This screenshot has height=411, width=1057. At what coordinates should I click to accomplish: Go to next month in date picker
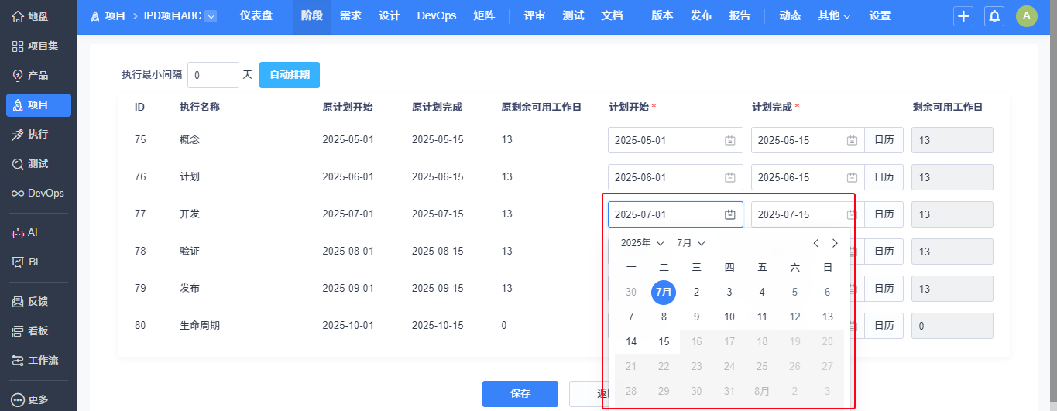(x=835, y=243)
